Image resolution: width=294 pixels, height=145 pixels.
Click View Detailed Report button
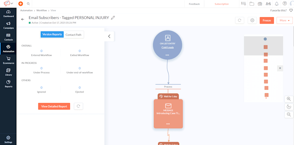coord(54,106)
